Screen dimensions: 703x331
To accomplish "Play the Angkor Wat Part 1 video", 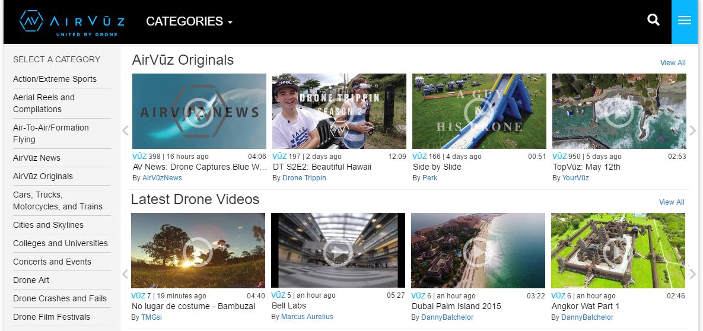I will click(618, 250).
